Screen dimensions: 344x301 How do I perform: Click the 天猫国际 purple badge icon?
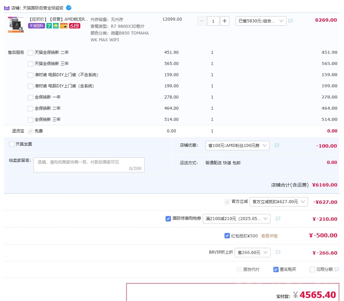pos(36,26)
